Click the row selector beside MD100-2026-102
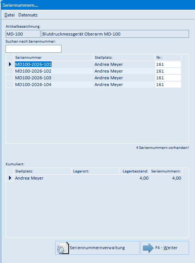The image size is (195, 263). [10, 71]
